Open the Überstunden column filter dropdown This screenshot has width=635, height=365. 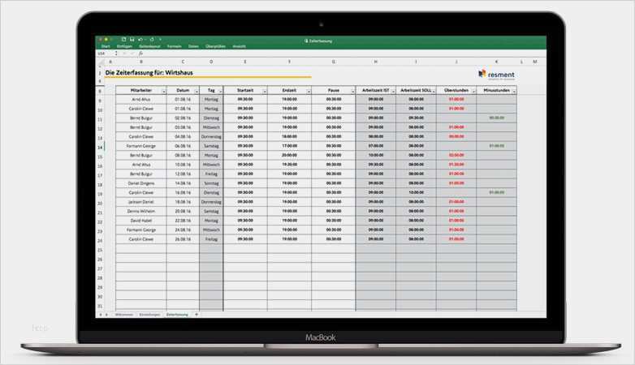tap(473, 92)
